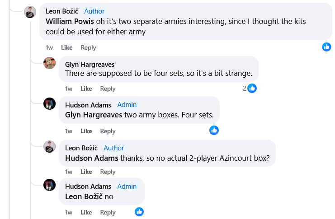Viewport: 335px width, 219px height.
Task: Like Glyn Hargreaves' comment
Action: (86, 89)
